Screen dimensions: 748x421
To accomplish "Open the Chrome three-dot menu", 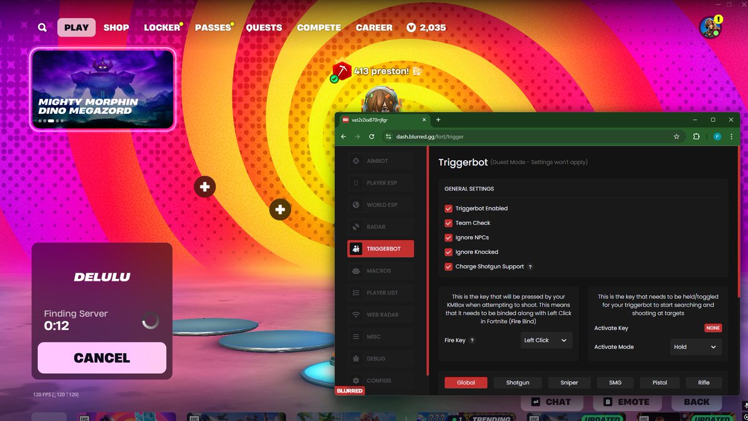I will tap(731, 136).
